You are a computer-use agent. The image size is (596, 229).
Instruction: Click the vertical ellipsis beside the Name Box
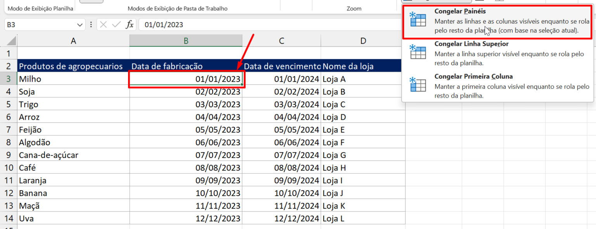click(90, 24)
